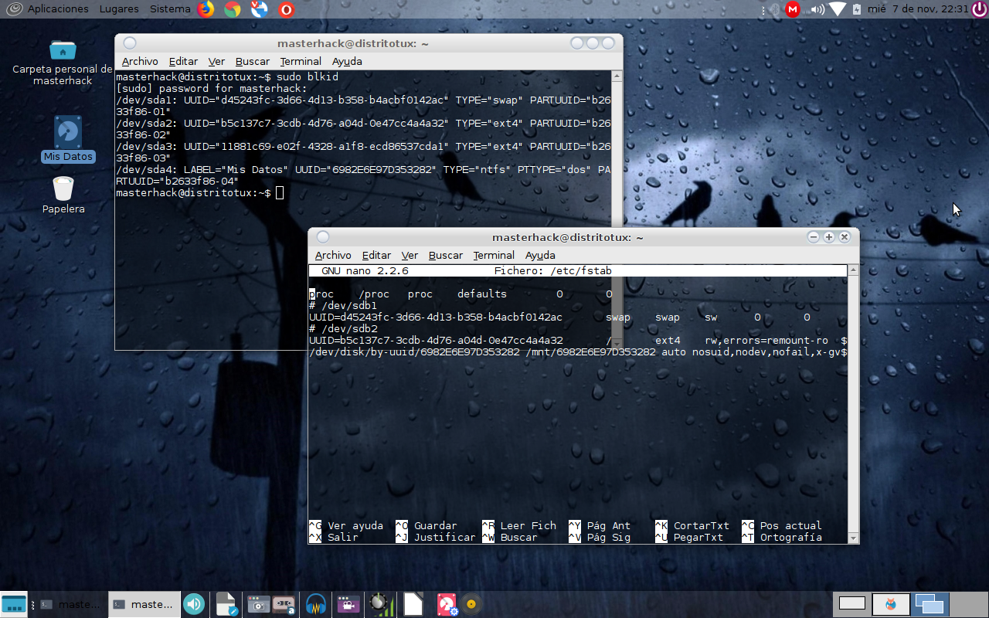Open the Bluetooth tray icon
Viewport: 989px width, 618px height.
776,9
